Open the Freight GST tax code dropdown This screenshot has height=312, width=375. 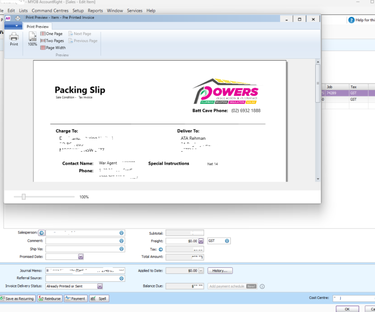click(227, 241)
